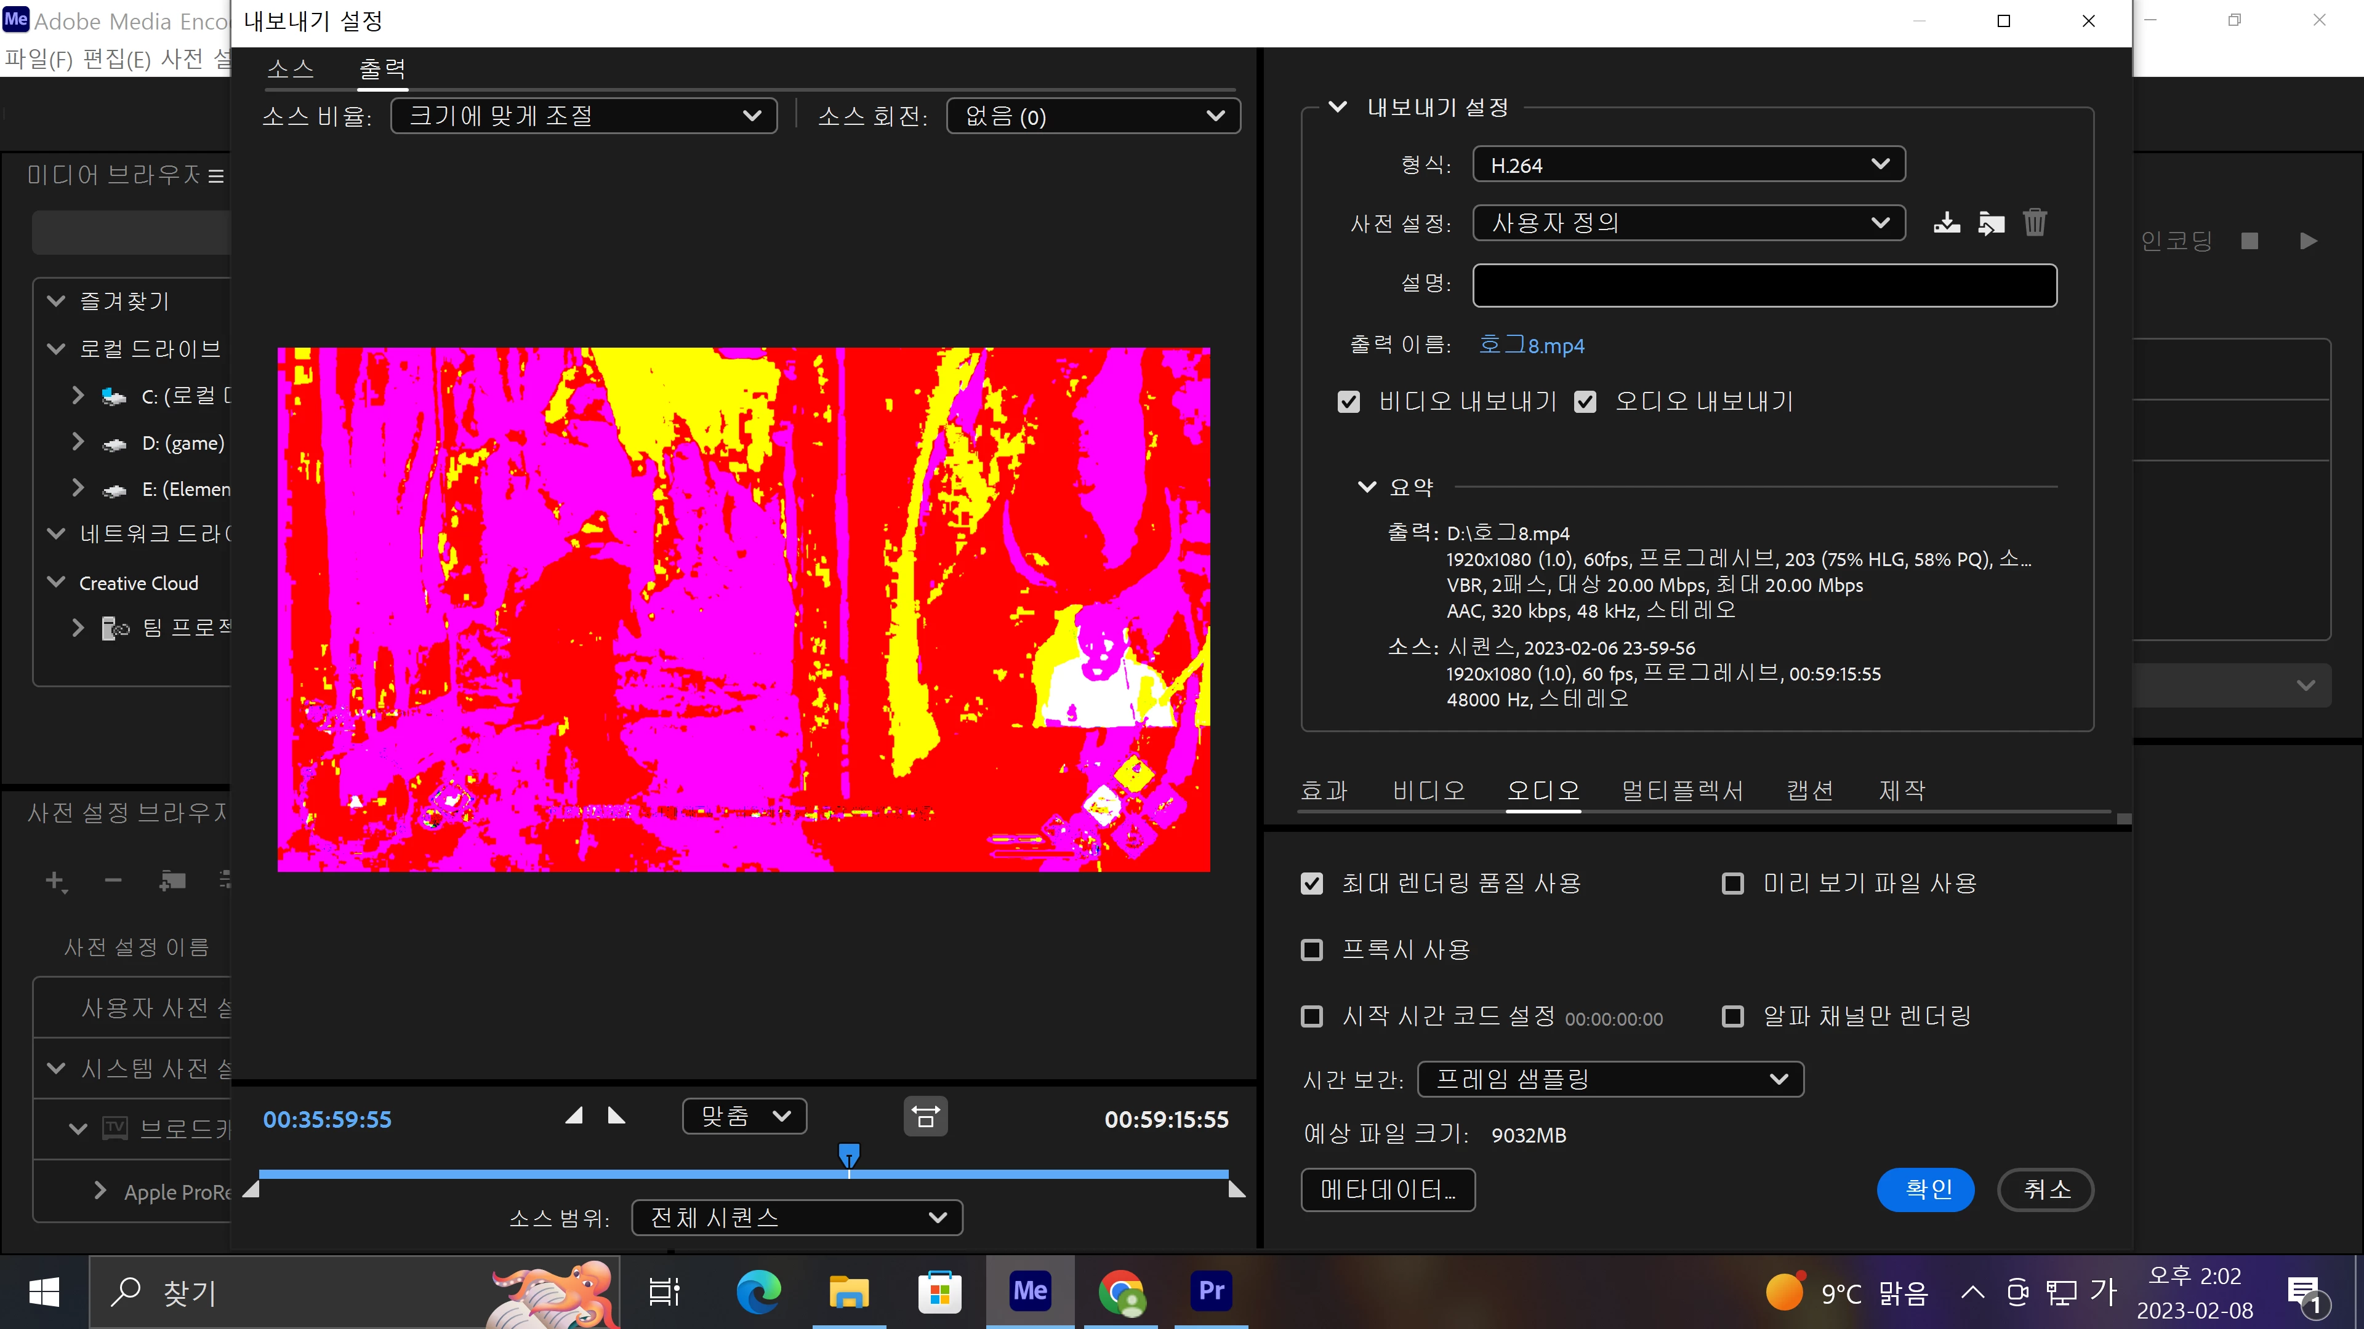Open the 시간 보간 프레임 샘플링 dropdown

pos(1610,1080)
